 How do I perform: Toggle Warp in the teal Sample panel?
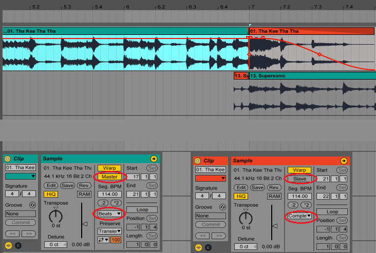[x=109, y=168]
